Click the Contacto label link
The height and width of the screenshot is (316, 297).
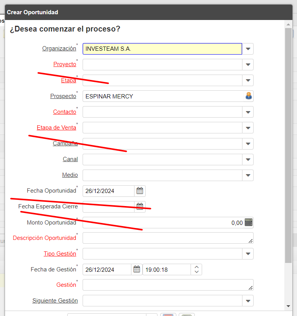(65, 112)
